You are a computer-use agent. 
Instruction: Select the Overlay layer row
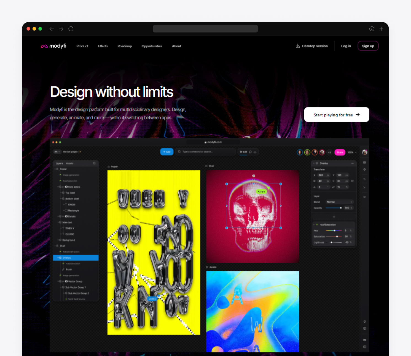(x=76, y=258)
